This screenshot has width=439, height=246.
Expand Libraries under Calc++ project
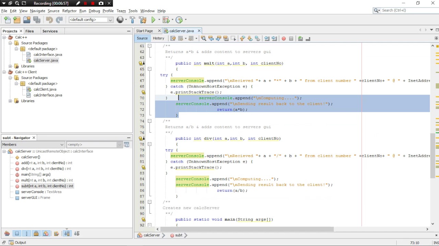[10, 66]
